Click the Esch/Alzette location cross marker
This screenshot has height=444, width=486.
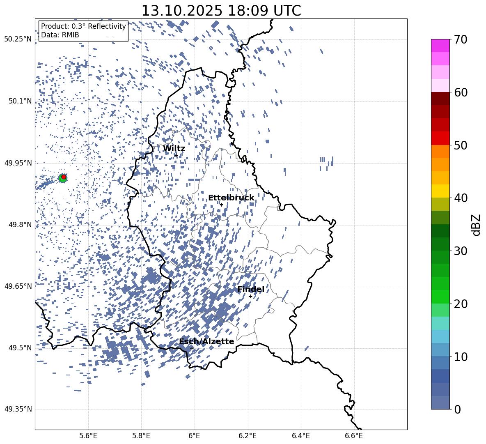pos(192,348)
